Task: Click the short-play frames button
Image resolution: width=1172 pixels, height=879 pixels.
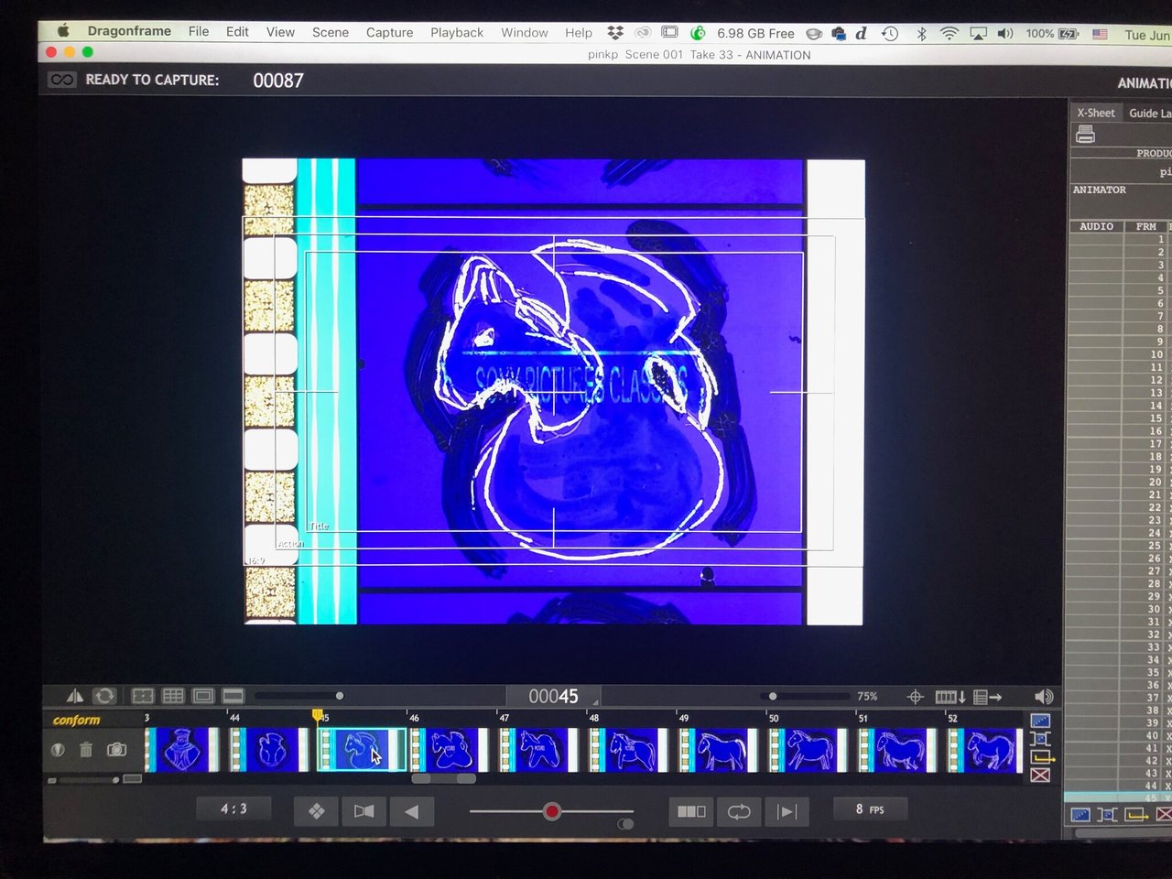Action: tap(691, 811)
